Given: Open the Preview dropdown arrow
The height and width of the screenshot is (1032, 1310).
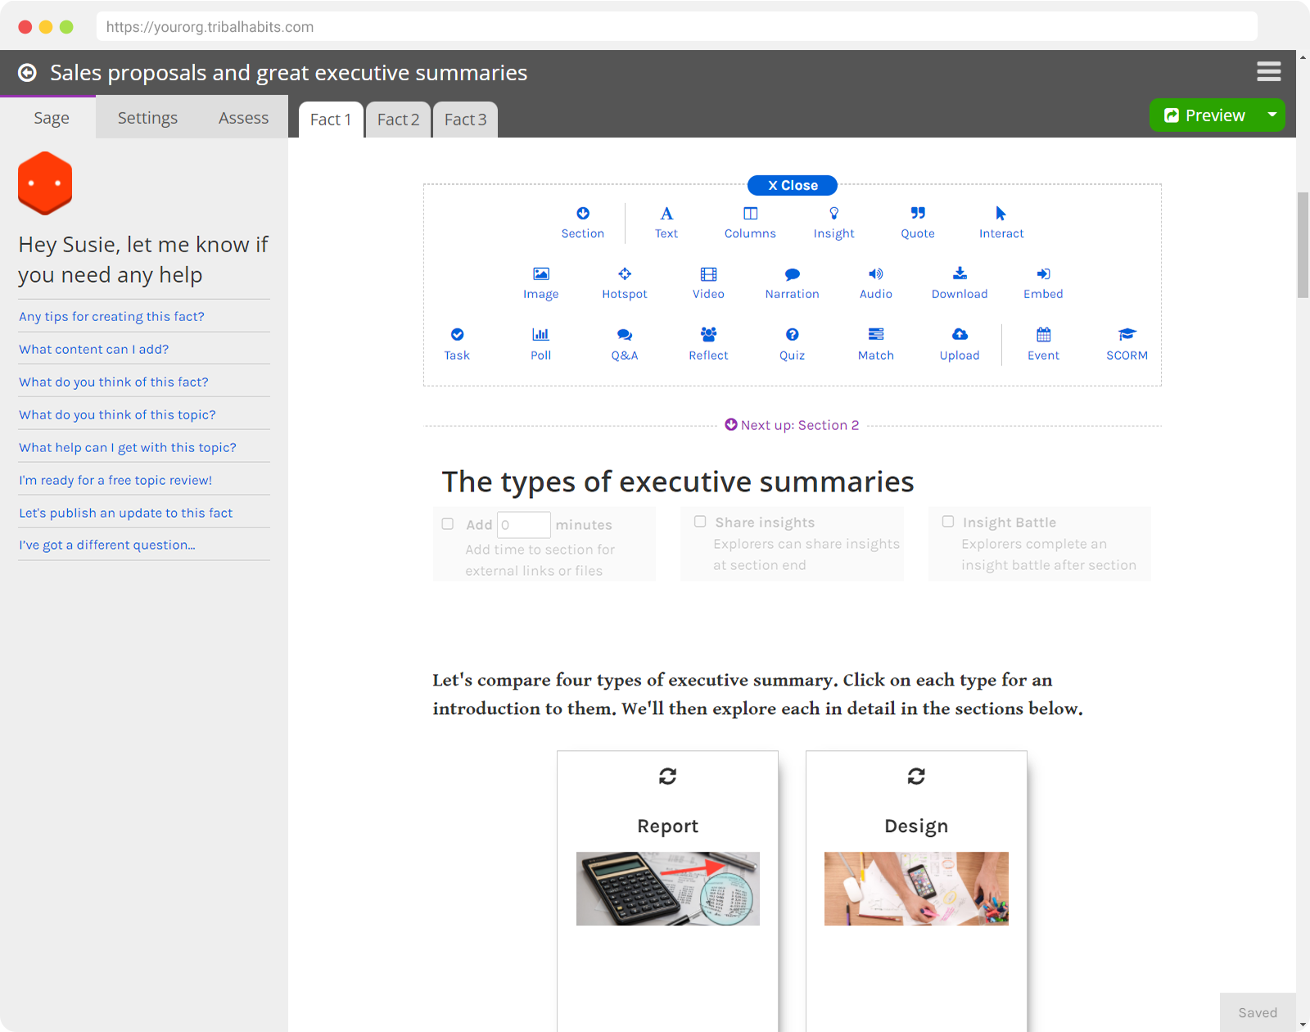Looking at the screenshot, I should click(x=1272, y=115).
